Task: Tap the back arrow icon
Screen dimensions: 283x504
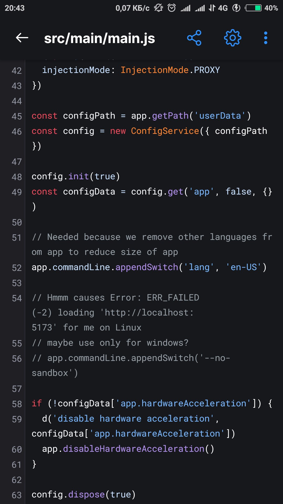Action: coord(22,38)
